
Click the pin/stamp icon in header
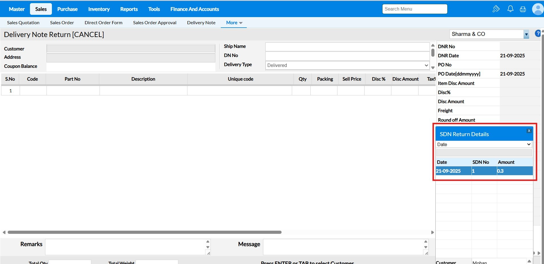point(496,9)
